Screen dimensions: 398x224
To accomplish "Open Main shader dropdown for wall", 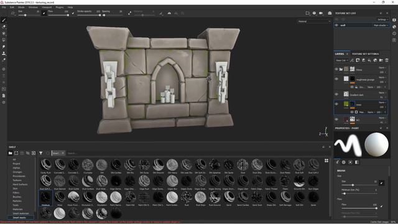I will coord(381,26).
